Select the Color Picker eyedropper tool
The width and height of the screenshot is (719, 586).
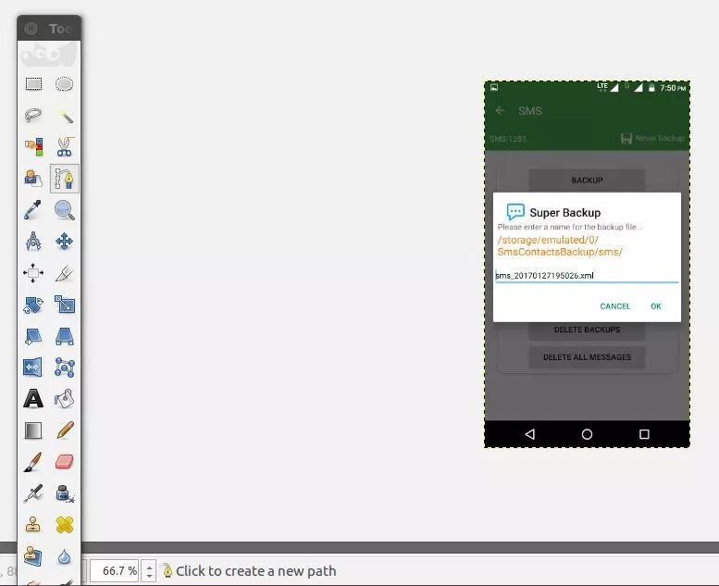pyautogui.click(x=33, y=210)
